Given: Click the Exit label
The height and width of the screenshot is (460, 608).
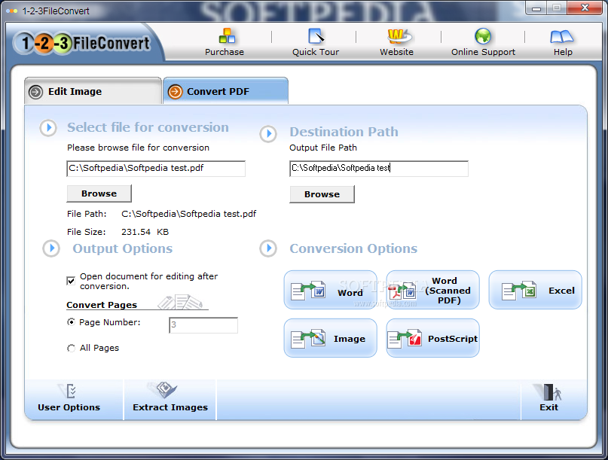Looking at the screenshot, I should tap(548, 407).
